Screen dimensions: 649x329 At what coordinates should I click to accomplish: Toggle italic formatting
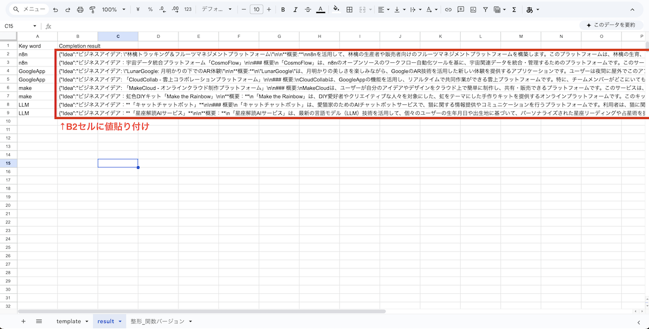pyautogui.click(x=295, y=10)
